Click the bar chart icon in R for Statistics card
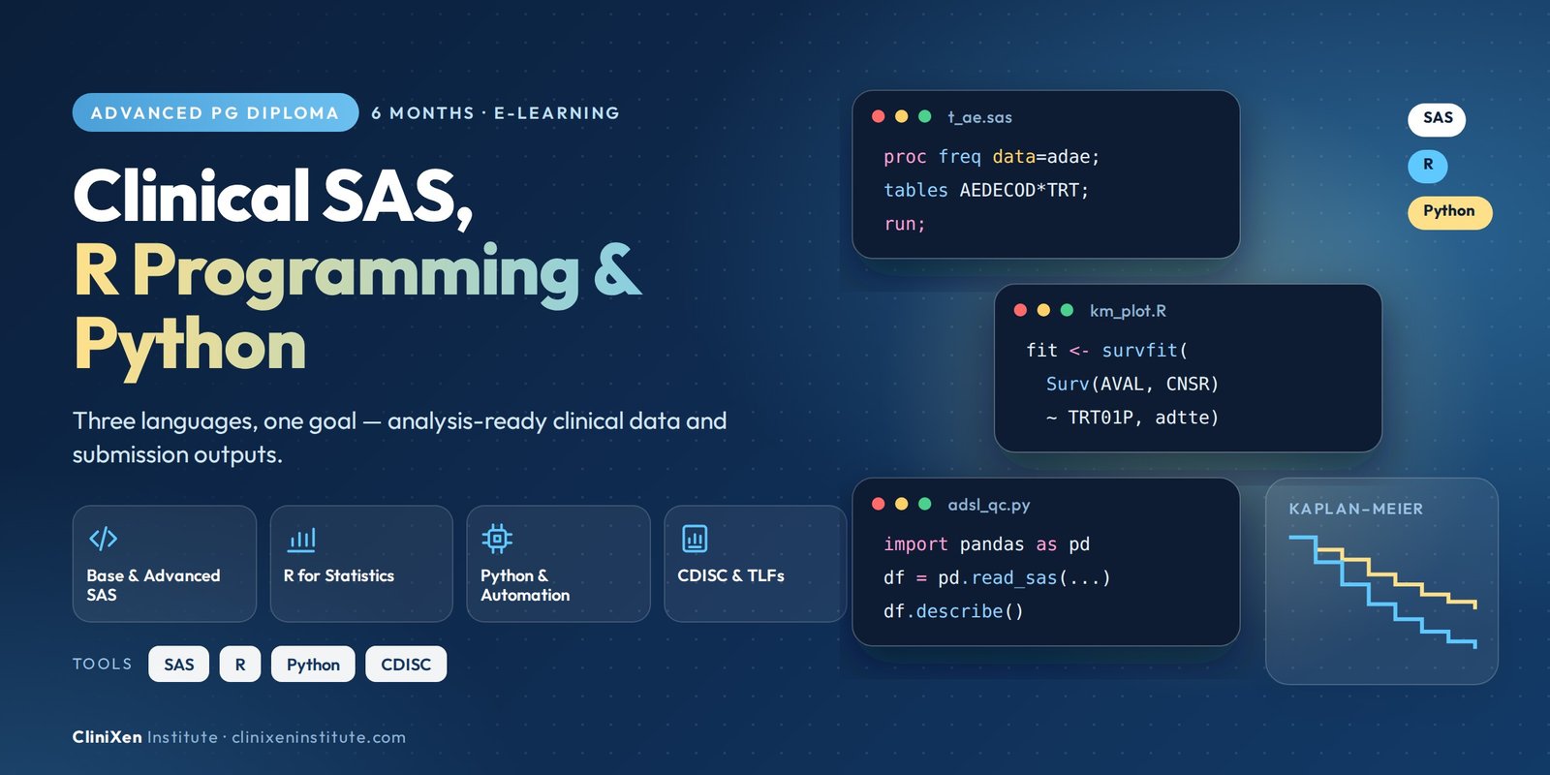Screen dimensions: 1550x775 coord(301,539)
